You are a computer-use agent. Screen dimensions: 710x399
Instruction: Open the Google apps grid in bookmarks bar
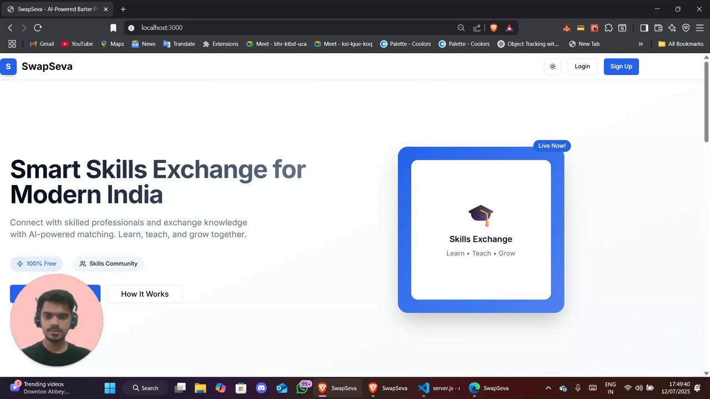tap(12, 44)
